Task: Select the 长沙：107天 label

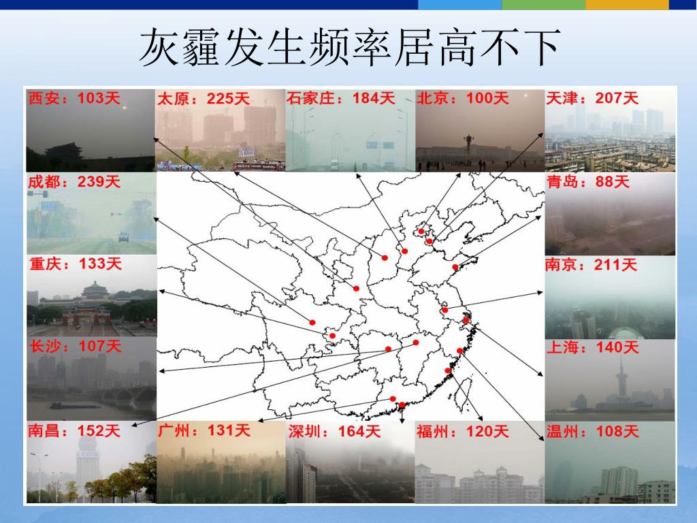Action: coord(75,346)
